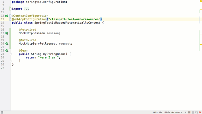Click the yellow warning stripe mark near the import line
Screen dimensions: 202x114
[x=201, y=10]
